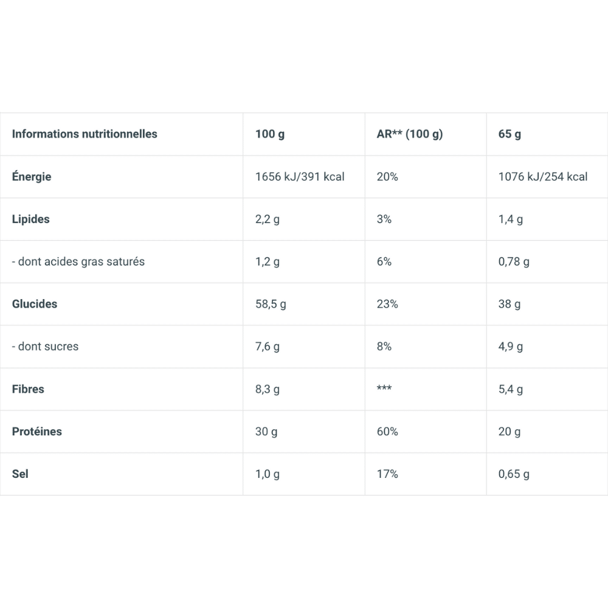Click the '58,5 g' glucides value

[271, 304]
